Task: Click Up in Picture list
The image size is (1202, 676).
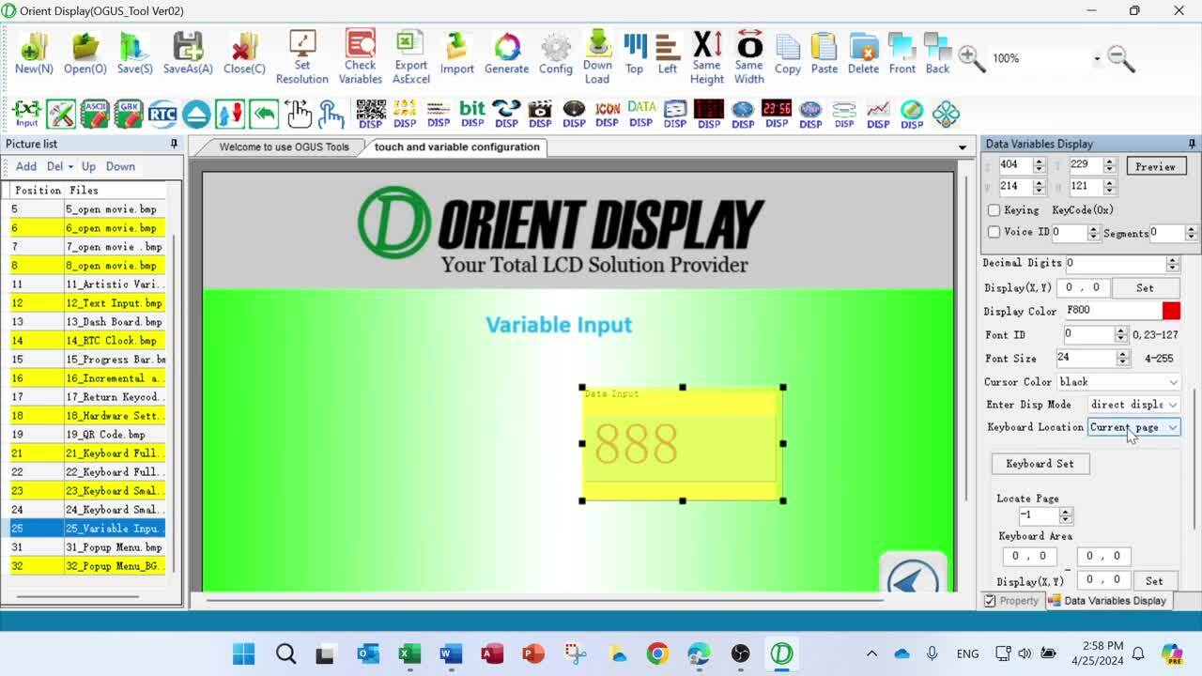Action: click(88, 167)
